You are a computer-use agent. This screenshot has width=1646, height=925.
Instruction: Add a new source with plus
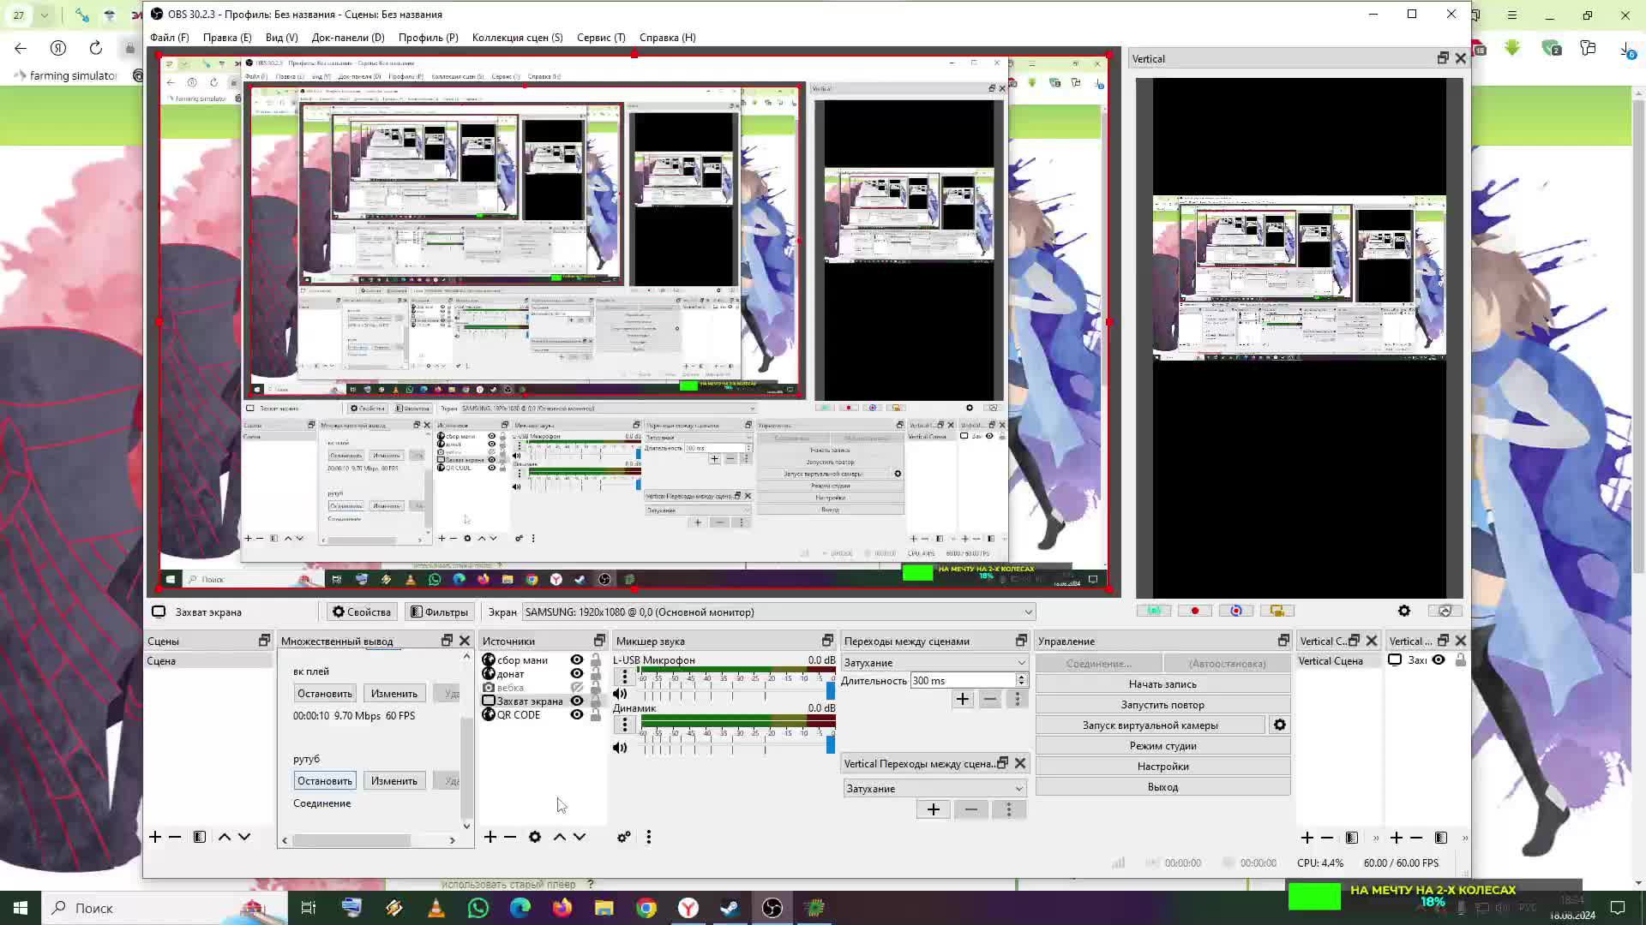coord(490,837)
